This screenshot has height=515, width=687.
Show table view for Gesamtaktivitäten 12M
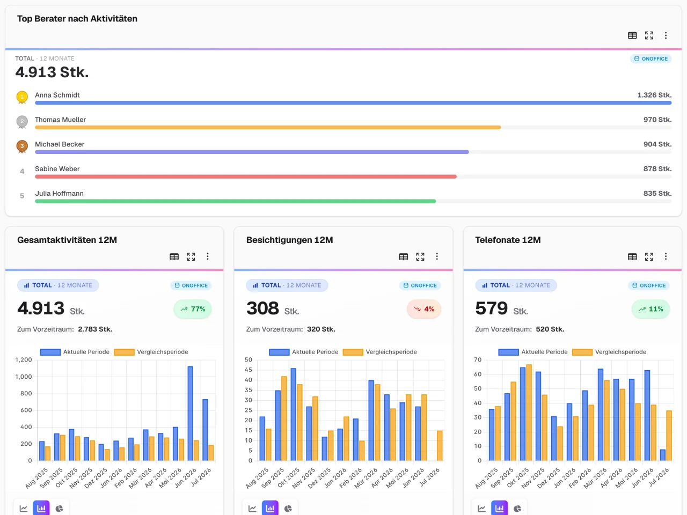174,257
